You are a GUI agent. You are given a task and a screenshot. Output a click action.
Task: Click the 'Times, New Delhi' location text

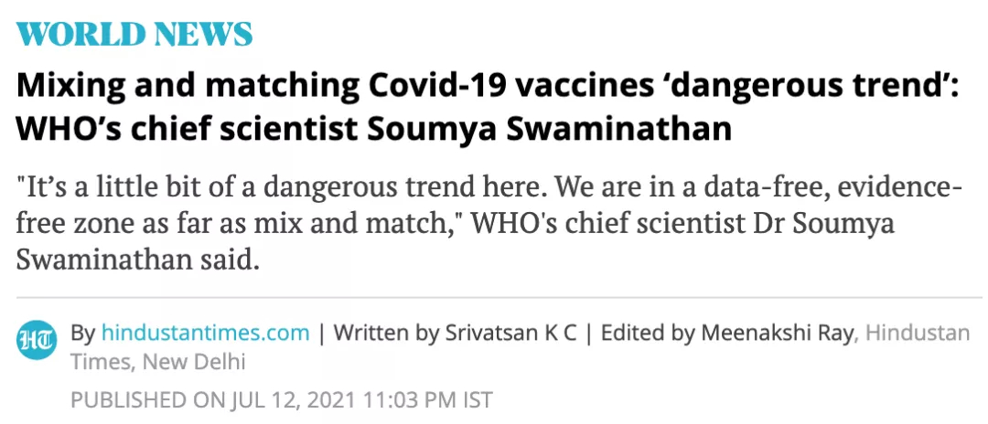click(x=157, y=363)
